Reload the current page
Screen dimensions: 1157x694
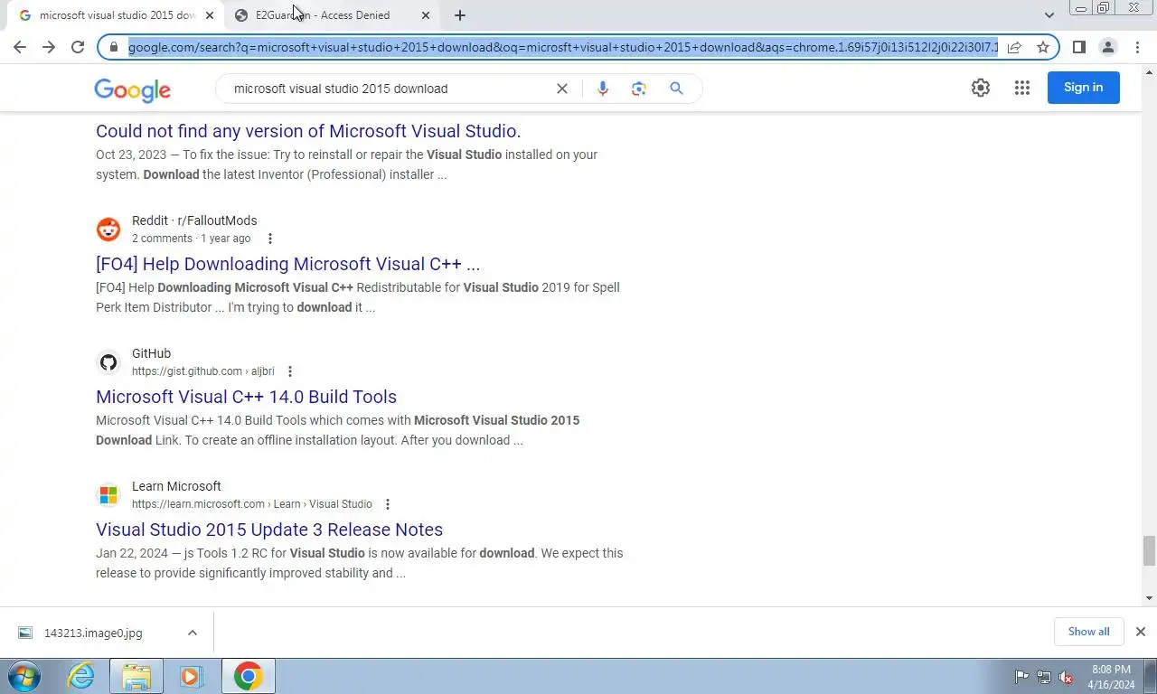coord(78,47)
